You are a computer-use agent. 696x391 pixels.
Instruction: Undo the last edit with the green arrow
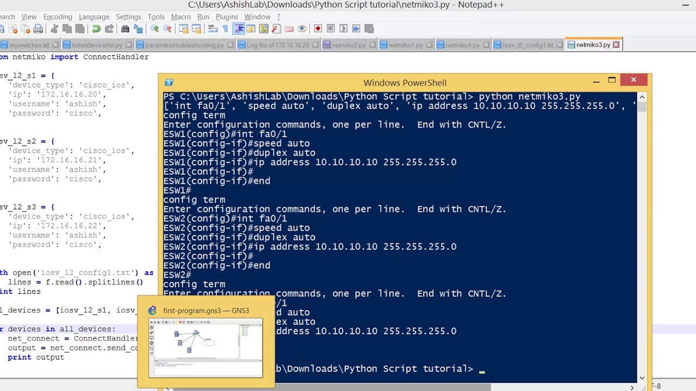96,28
